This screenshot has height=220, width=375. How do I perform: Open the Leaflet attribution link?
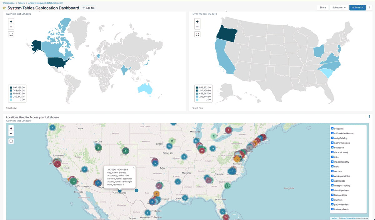[x=334, y=218]
